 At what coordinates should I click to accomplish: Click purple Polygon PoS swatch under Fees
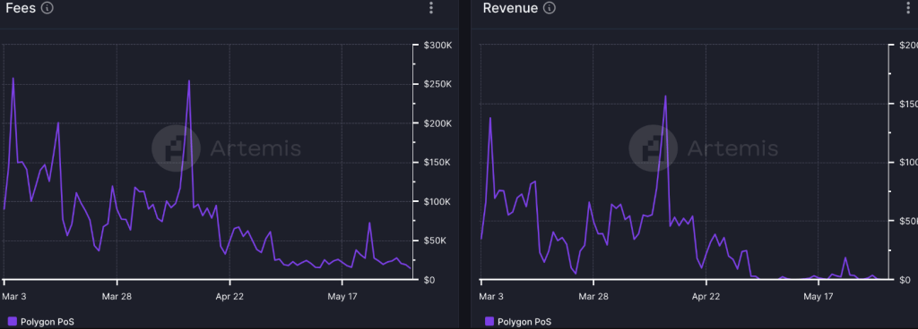click(x=13, y=321)
